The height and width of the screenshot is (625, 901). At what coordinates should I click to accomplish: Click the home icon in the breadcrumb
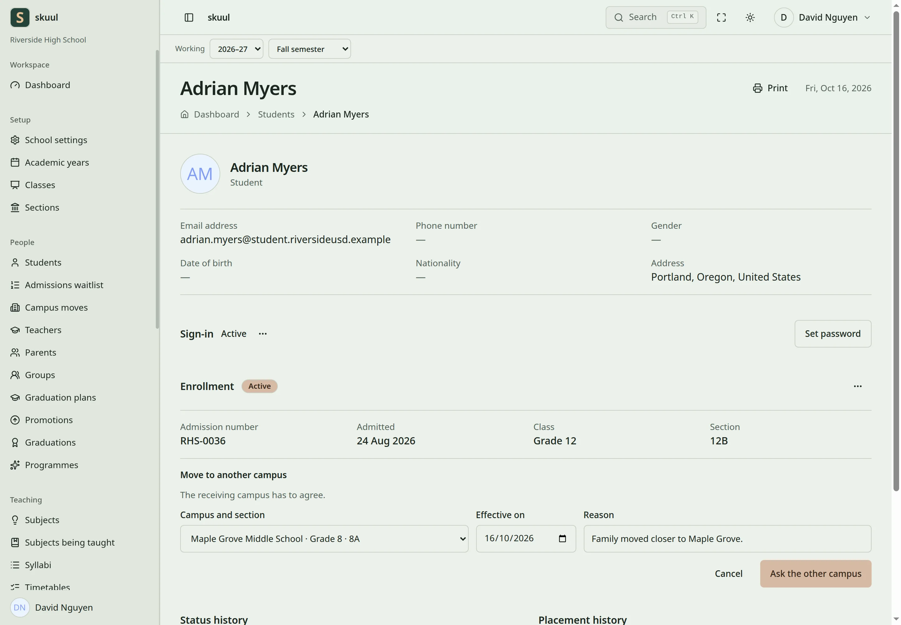pyautogui.click(x=184, y=114)
